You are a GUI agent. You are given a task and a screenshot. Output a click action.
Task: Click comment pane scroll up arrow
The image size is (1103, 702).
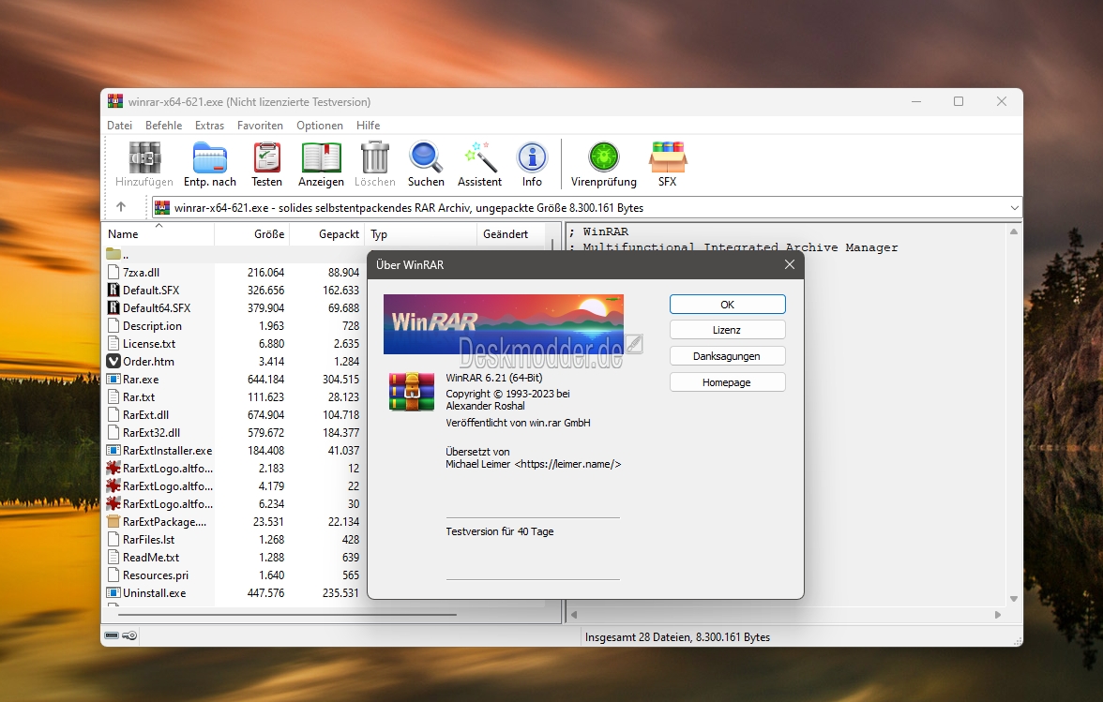click(1014, 232)
